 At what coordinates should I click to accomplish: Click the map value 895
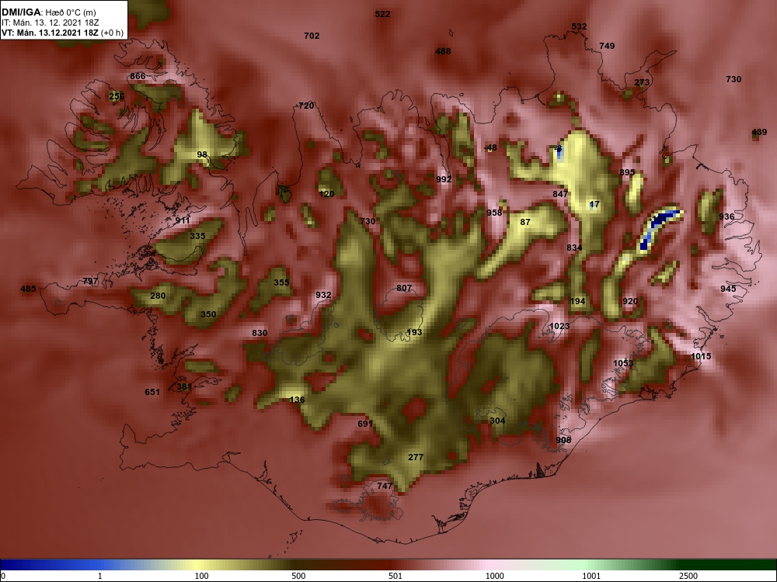point(627,173)
